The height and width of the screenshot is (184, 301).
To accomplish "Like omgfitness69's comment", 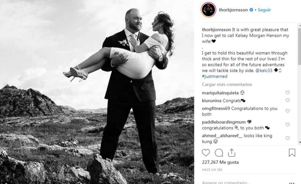I will (x=287, y=111).
